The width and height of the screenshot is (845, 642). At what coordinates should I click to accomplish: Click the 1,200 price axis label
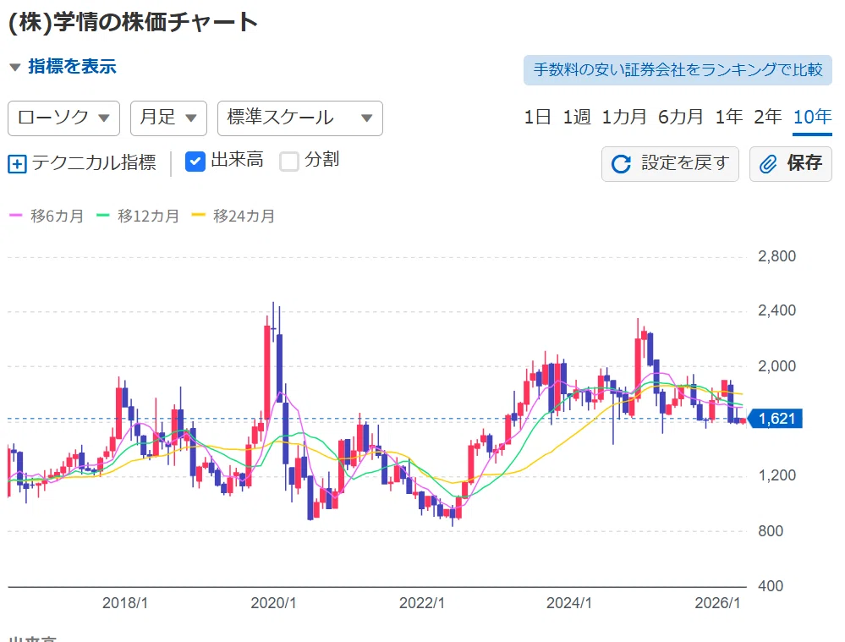776,475
